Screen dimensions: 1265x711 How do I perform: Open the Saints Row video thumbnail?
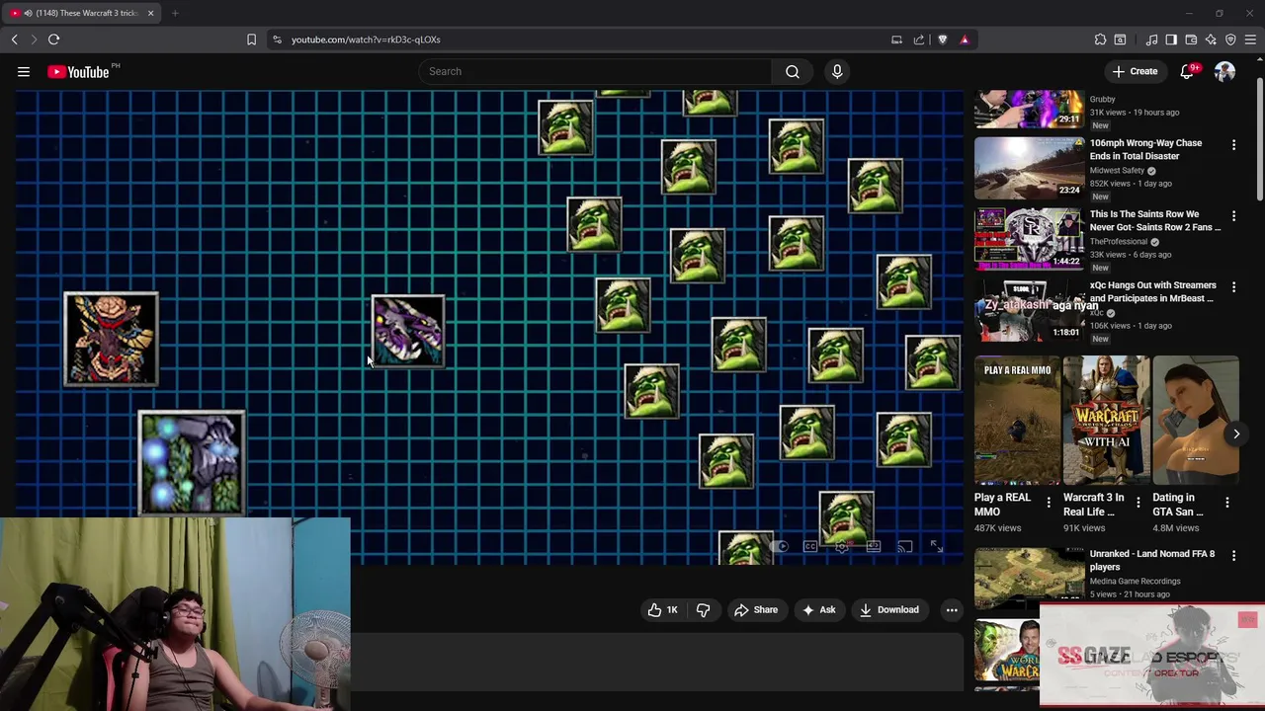coord(1029,238)
